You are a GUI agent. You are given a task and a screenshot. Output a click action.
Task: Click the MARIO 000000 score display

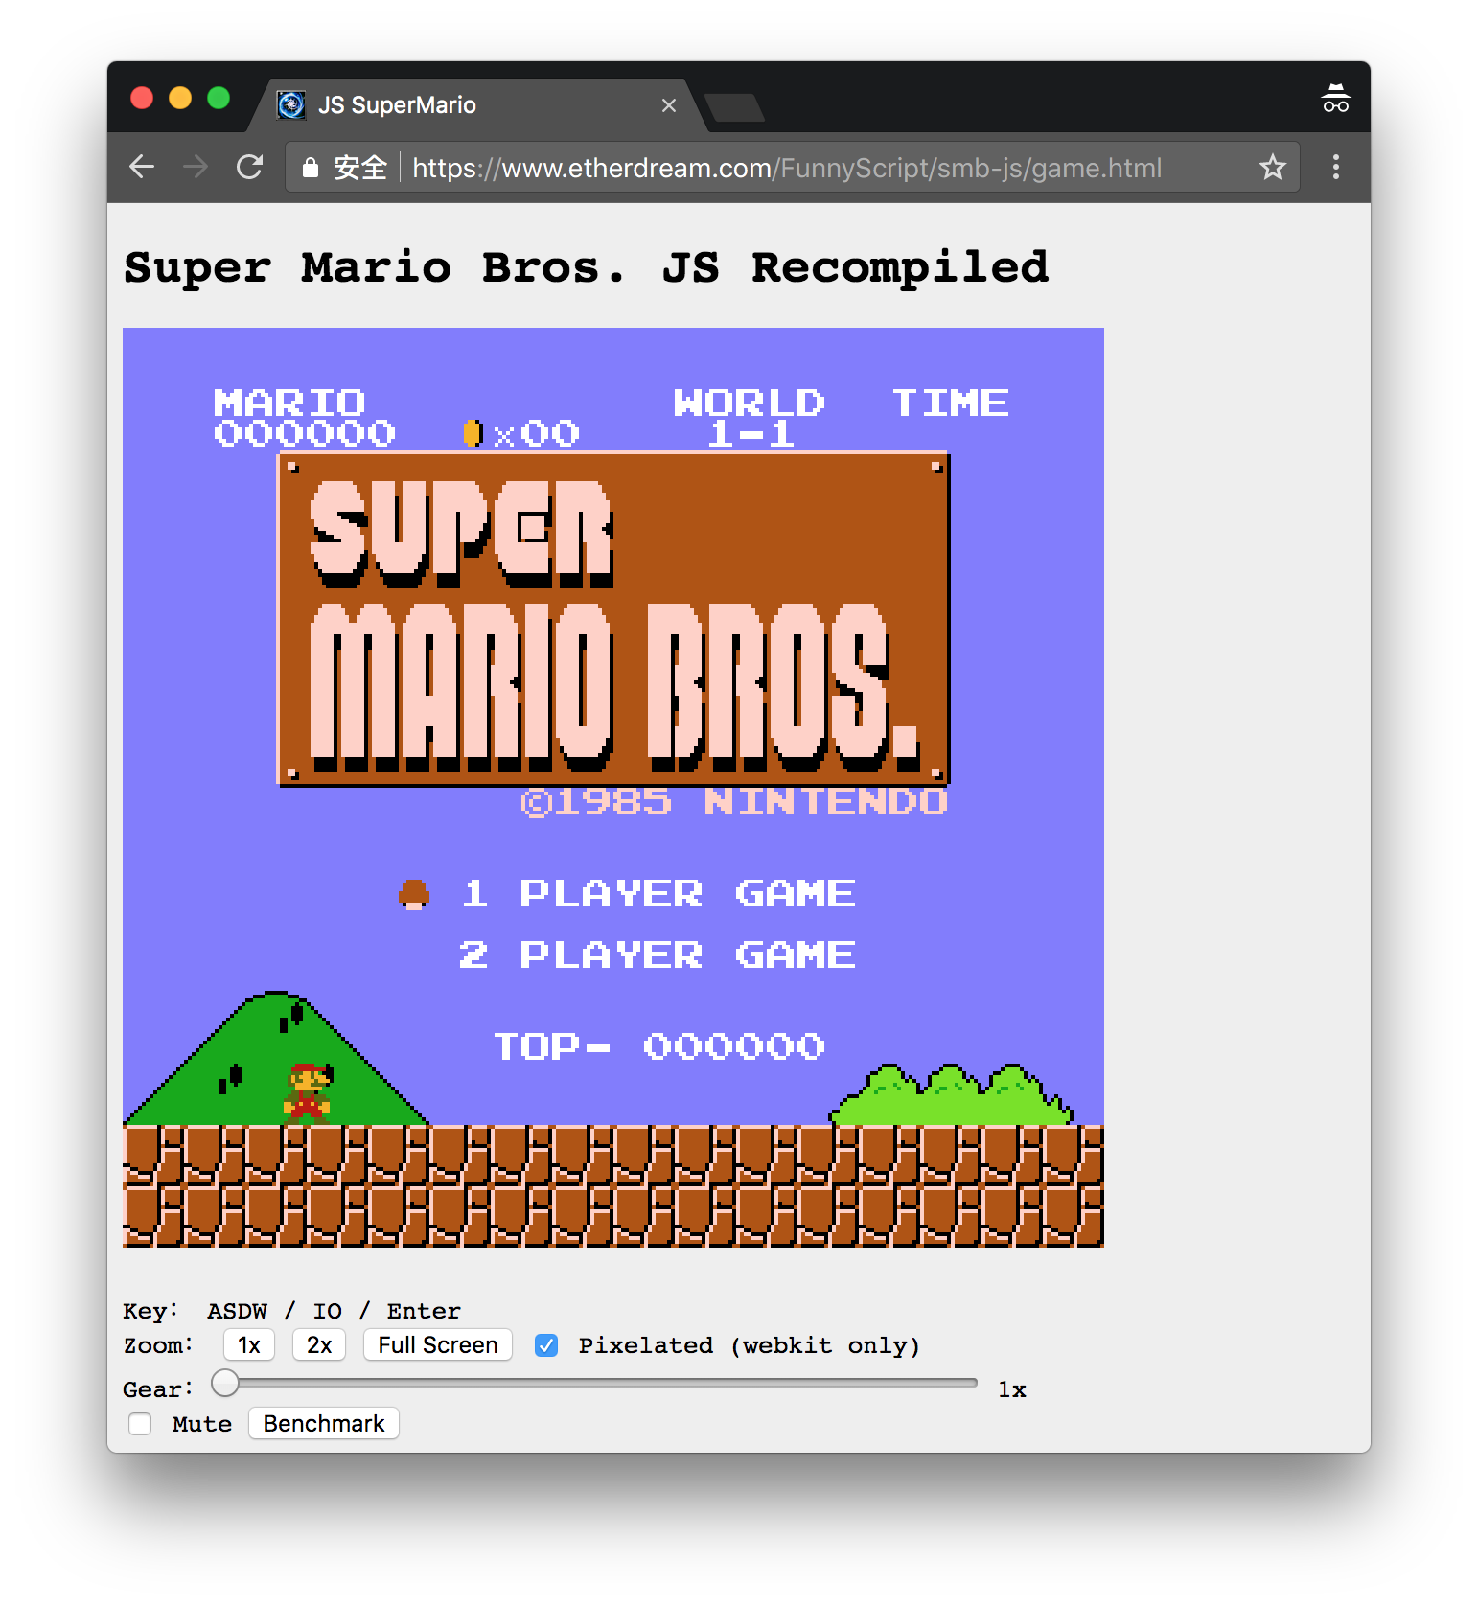click(x=305, y=418)
